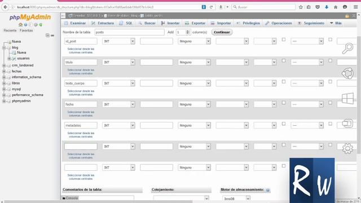Select the usuarios table in tree
The width and height of the screenshot is (361, 203).
pyautogui.click(x=23, y=59)
